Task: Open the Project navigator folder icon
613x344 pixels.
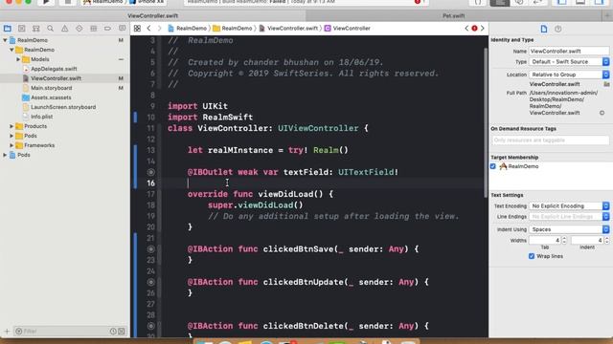Action: click(x=7, y=29)
